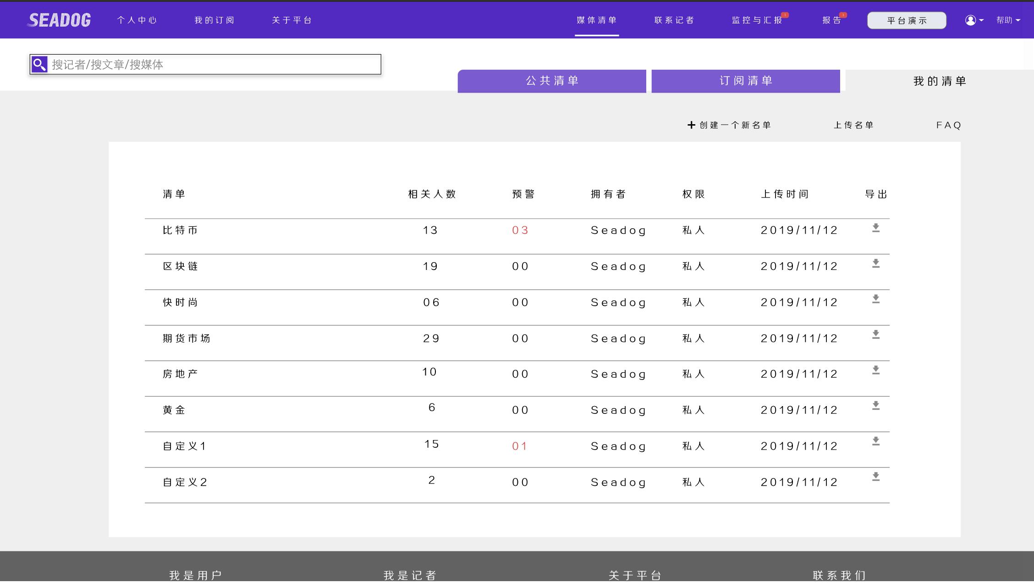1034x583 pixels.
Task: Download the 比特币 list export icon
Action: pyautogui.click(x=876, y=228)
